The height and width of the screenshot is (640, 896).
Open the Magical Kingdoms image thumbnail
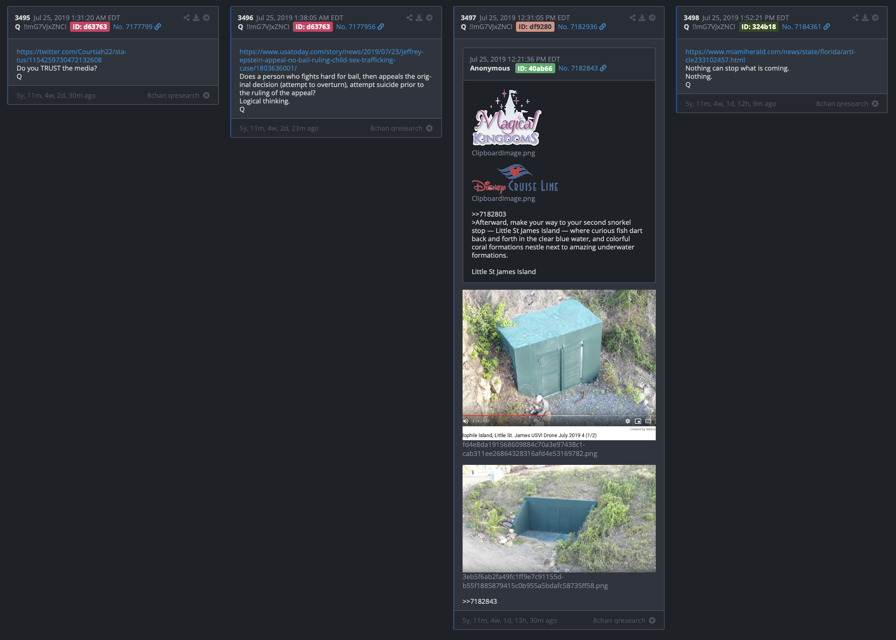pyautogui.click(x=507, y=118)
